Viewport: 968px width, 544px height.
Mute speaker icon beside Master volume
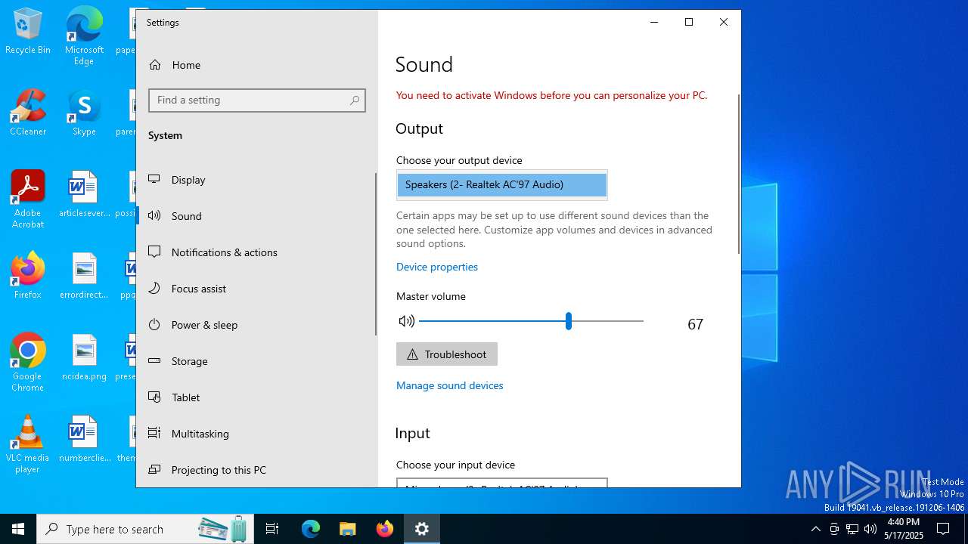(407, 321)
